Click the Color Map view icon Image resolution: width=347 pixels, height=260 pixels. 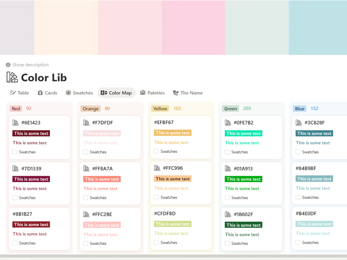(104, 93)
